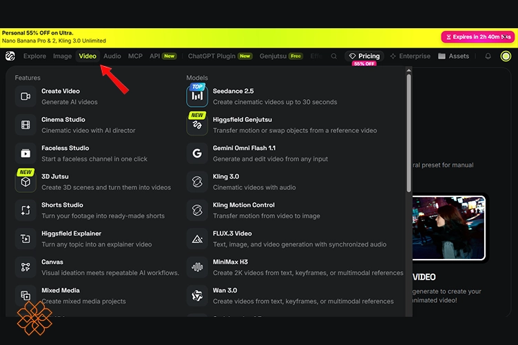
Task: Click the Higgsfield logo icon
Action: tap(10, 56)
